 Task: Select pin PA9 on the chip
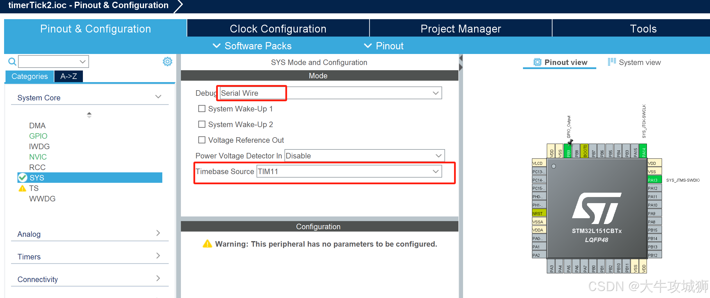coord(654,213)
